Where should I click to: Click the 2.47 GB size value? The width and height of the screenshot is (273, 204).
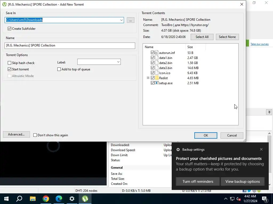tap(192, 58)
